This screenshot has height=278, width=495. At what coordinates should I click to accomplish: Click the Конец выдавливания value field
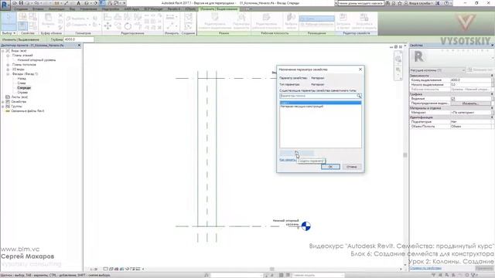point(470,80)
